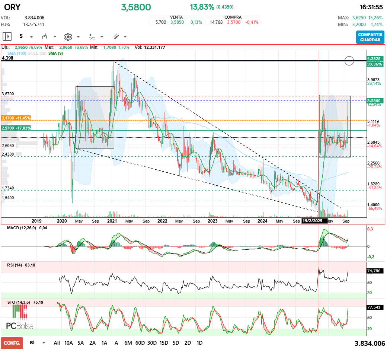Click the 3,6700 level label
Image resolution: width=390 pixels, height=351 pixels.
coord(8,94)
